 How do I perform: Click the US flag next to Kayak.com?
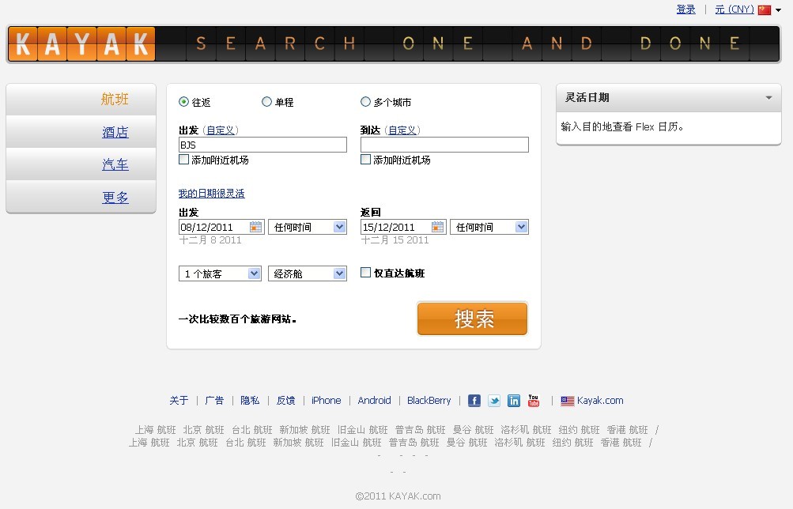[x=568, y=401]
